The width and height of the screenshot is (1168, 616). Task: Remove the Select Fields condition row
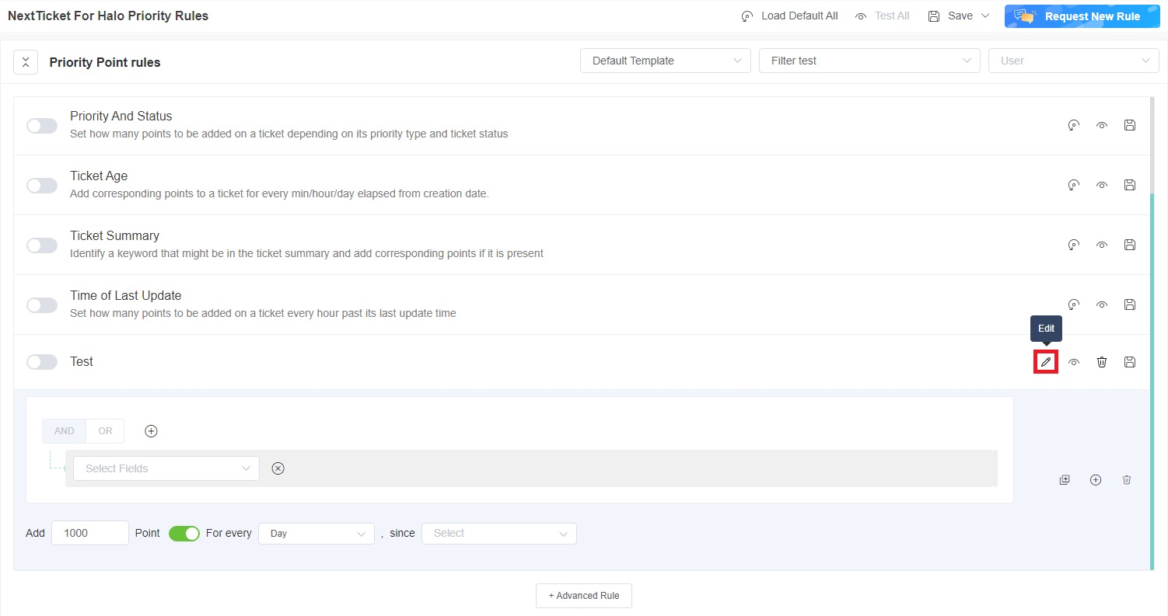[278, 468]
